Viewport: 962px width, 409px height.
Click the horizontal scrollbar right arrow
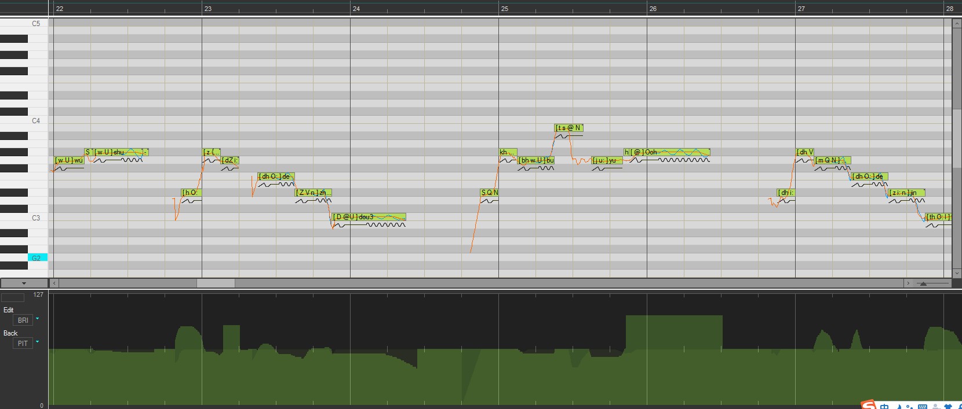[x=908, y=283]
